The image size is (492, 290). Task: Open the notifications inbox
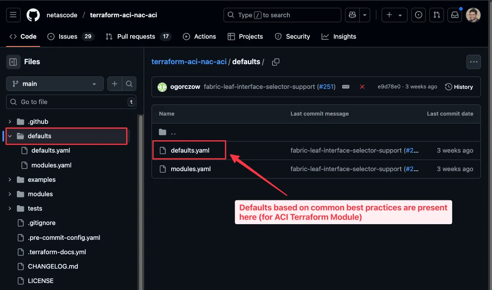[x=455, y=15]
